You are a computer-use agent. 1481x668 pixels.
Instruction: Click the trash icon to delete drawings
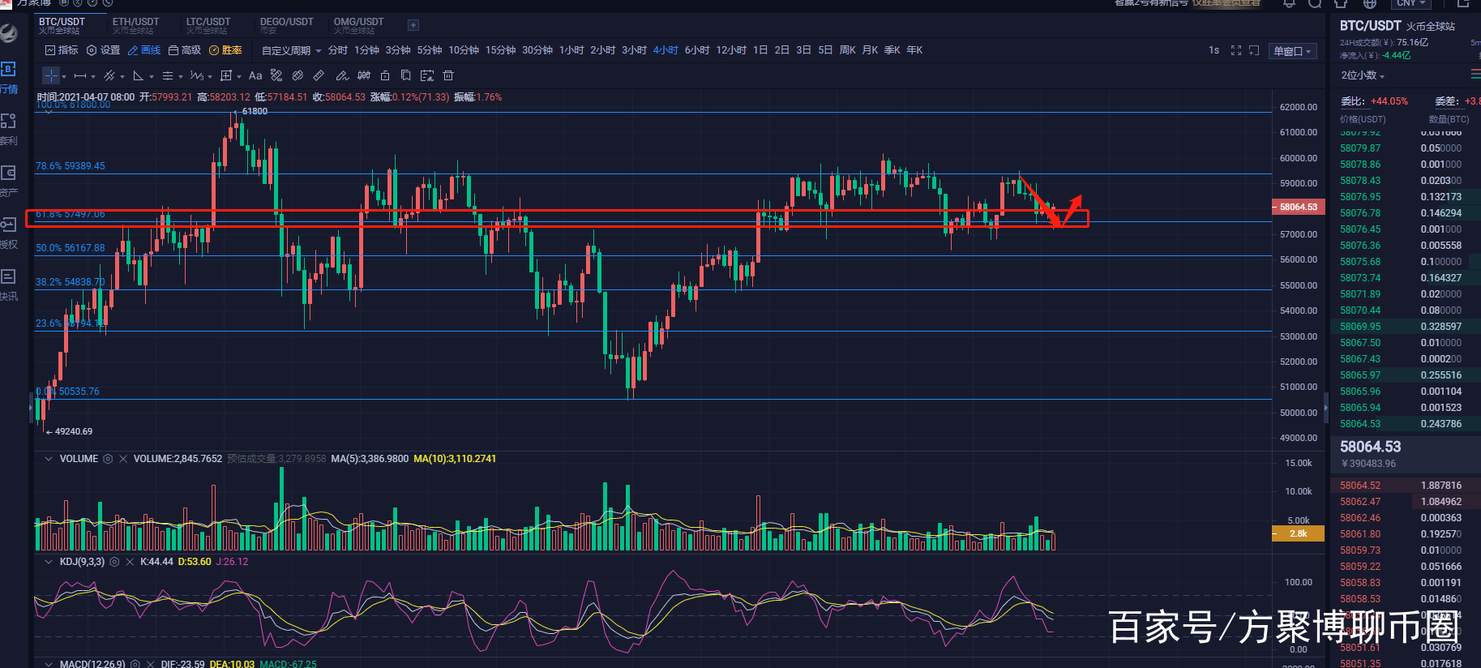click(448, 75)
